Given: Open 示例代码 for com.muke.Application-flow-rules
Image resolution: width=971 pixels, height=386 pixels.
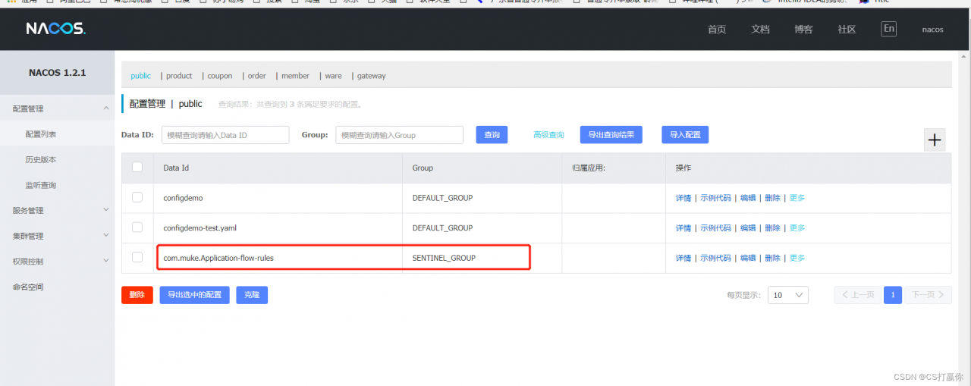Looking at the screenshot, I should coord(715,258).
